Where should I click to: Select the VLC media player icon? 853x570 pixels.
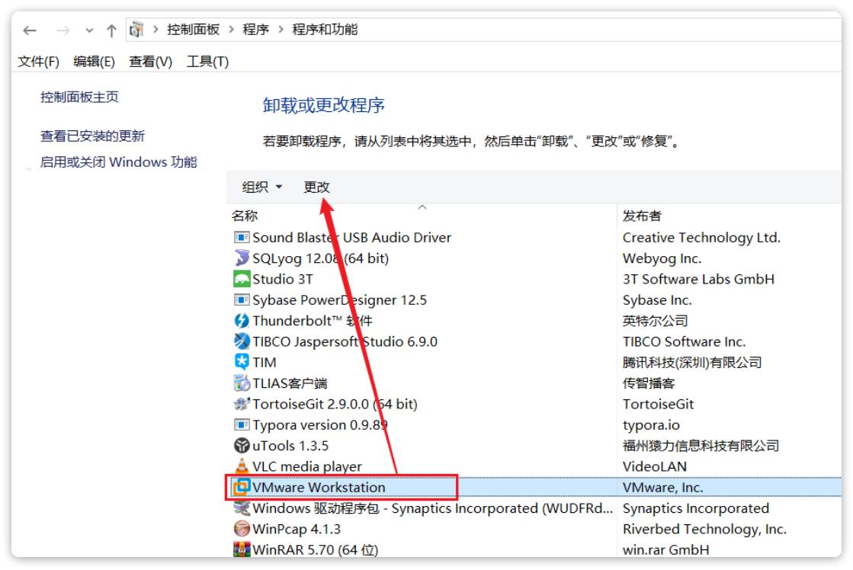241,466
